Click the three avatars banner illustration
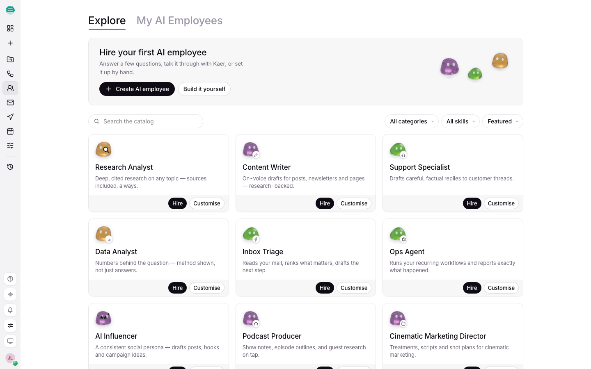The height and width of the screenshot is (369, 591). pyautogui.click(x=474, y=66)
